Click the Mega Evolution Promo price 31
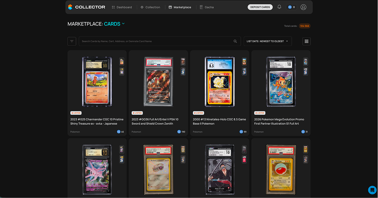This screenshot has width=378, height=198. click(305, 132)
